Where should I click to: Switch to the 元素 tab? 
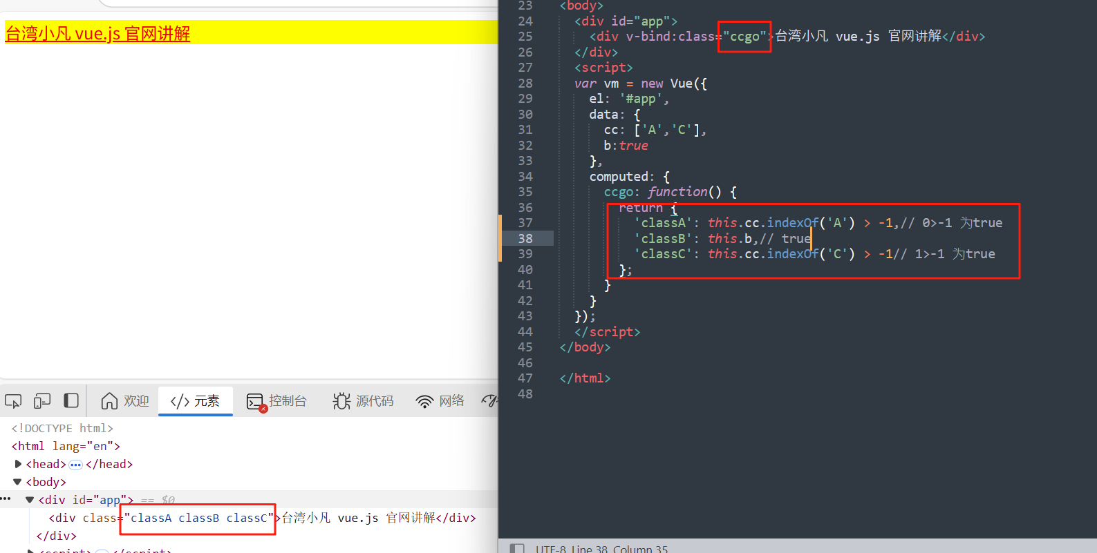click(195, 401)
